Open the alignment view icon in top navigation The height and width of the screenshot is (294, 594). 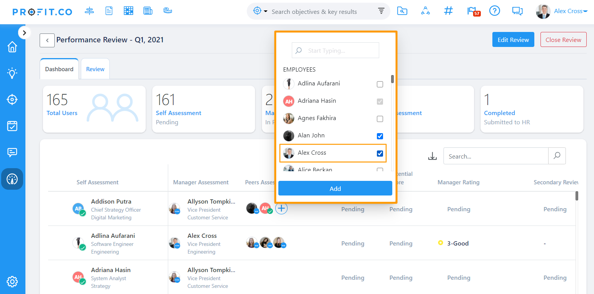pos(89,11)
